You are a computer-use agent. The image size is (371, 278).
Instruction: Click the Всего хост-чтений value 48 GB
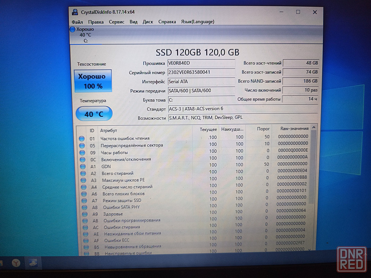(301, 63)
